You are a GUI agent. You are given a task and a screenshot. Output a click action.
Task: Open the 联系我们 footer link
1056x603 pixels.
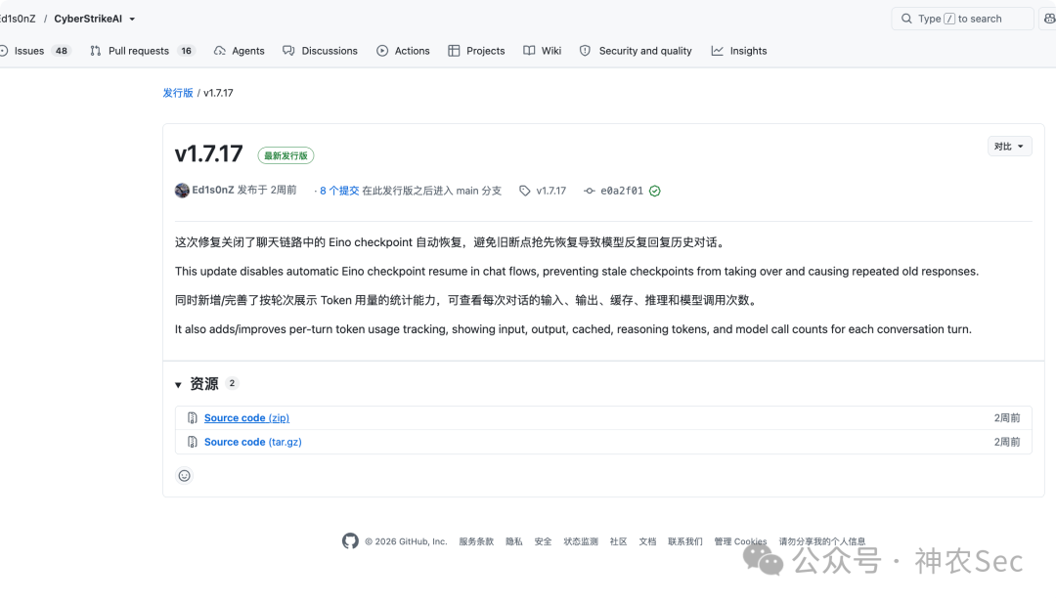point(684,541)
